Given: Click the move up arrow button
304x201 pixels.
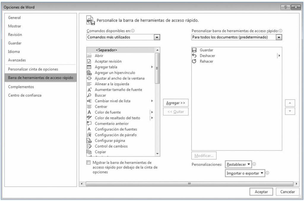Looking at the screenshot, I should coord(290,103).
